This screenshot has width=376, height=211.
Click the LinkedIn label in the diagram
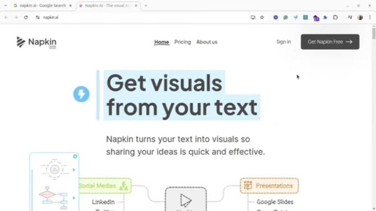(103, 202)
